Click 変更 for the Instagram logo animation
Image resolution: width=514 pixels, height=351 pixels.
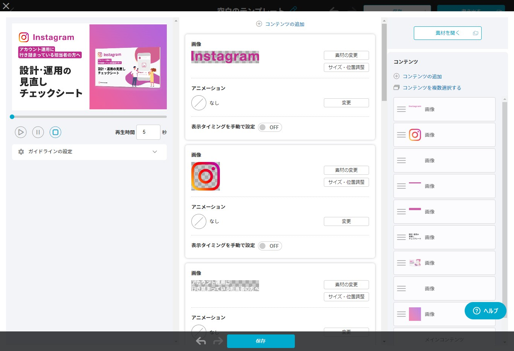click(346, 221)
